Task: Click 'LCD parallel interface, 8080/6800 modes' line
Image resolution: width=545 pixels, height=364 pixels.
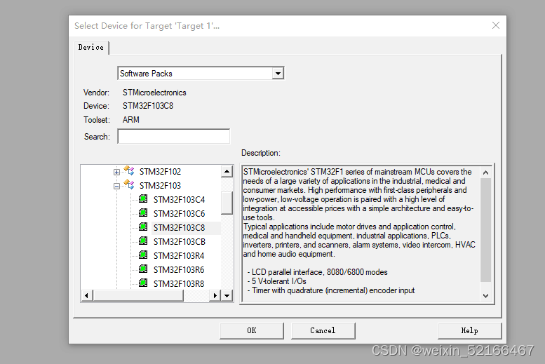Action: click(x=317, y=272)
